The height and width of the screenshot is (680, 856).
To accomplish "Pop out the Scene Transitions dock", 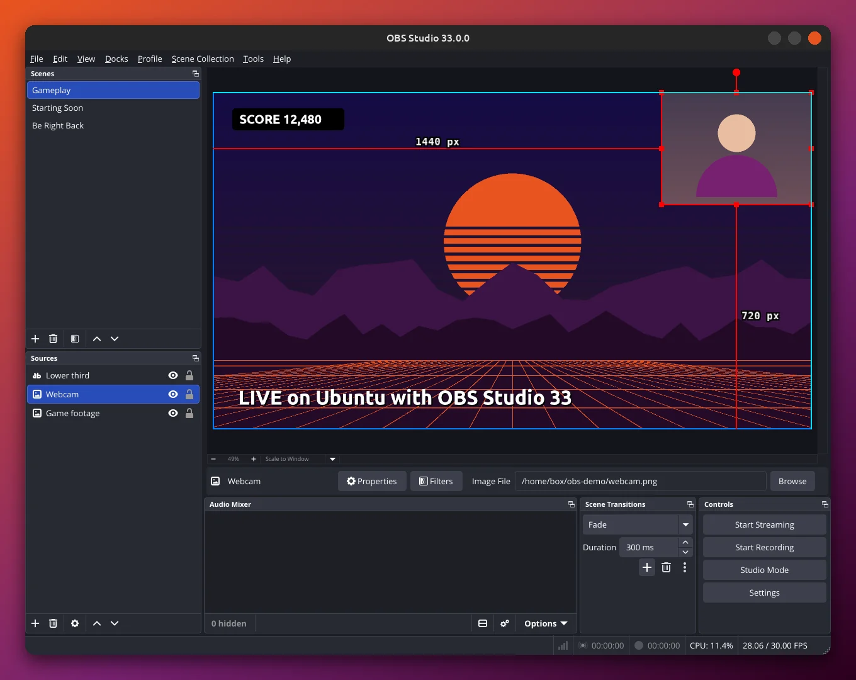I will [x=690, y=504].
